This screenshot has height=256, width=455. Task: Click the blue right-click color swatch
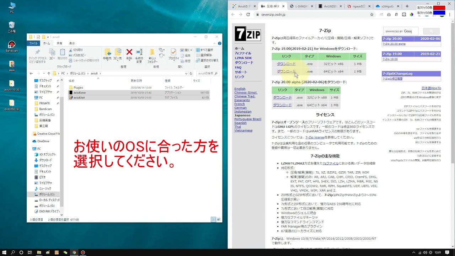(x=439, y=13)
